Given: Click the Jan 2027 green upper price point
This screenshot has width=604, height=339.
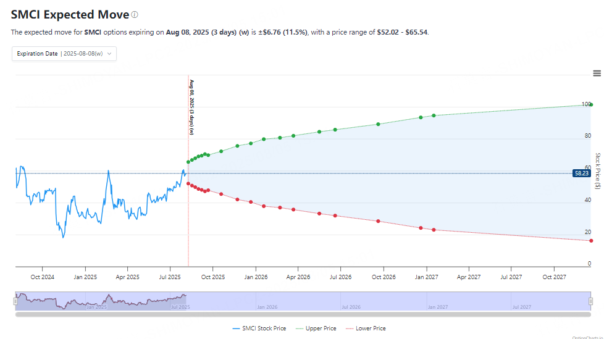Looking at the screenshot, I should point(434,115).
